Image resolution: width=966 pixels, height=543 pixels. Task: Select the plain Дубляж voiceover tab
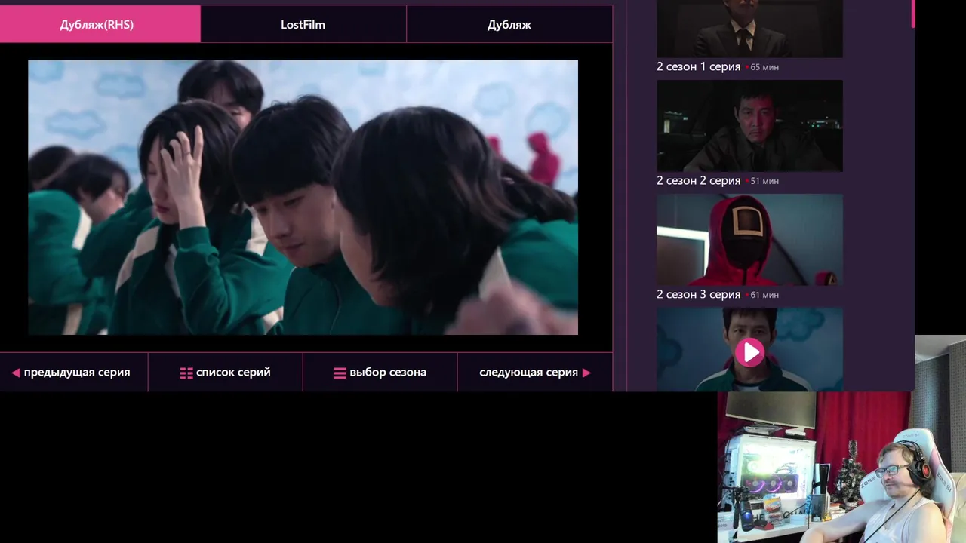[509, 24]
